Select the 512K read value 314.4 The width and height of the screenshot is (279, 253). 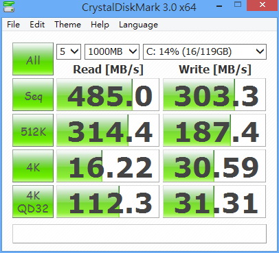click(108, 130)
